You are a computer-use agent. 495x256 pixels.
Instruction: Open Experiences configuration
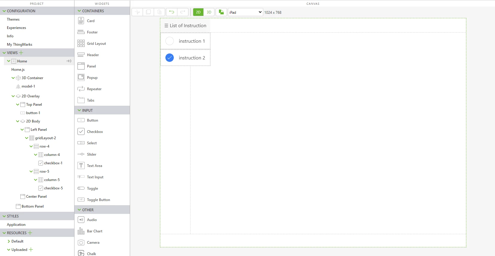[16, 27]
